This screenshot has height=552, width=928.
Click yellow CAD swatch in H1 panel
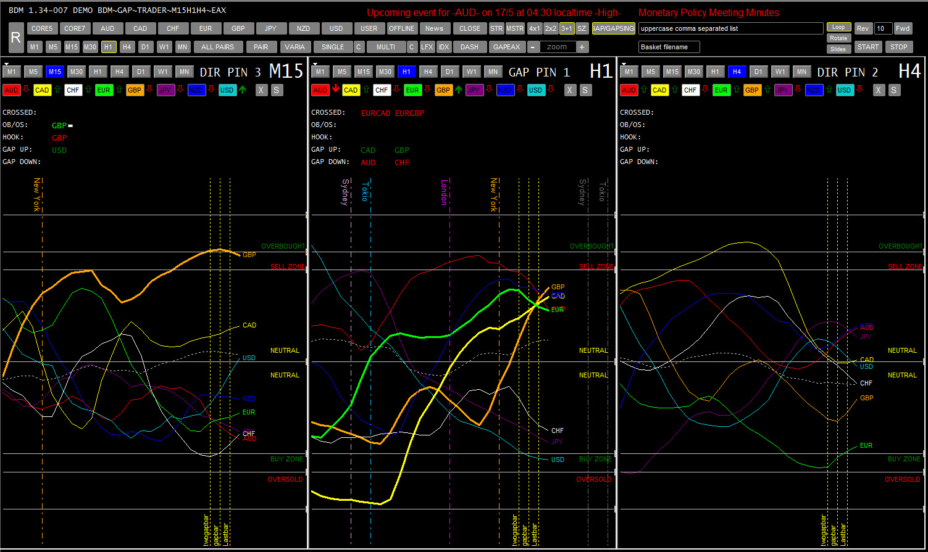[x=351, y=90]
